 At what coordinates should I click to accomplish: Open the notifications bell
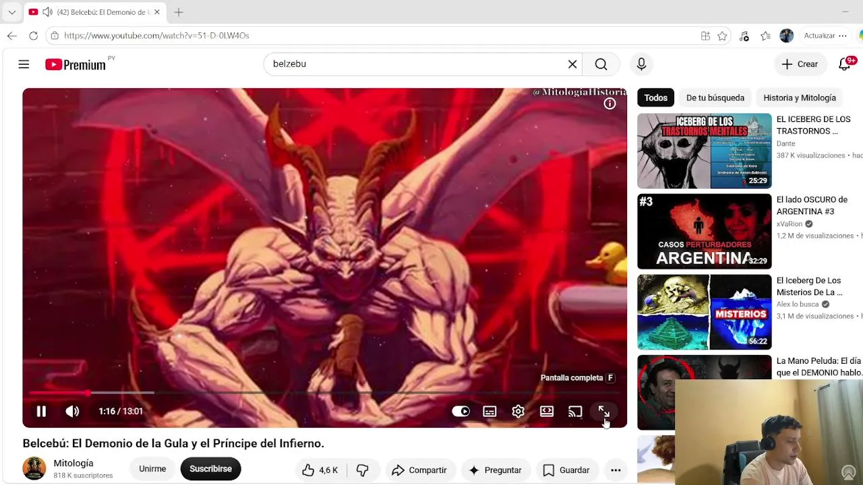(x=845, y=64)
